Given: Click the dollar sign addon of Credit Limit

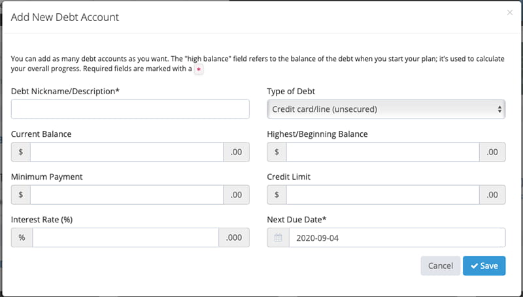Looking at the screenshot, I should pos(277,194).
